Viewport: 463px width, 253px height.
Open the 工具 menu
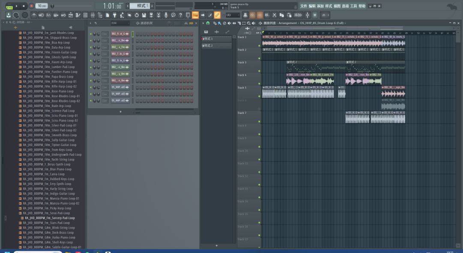click(353, 6)
